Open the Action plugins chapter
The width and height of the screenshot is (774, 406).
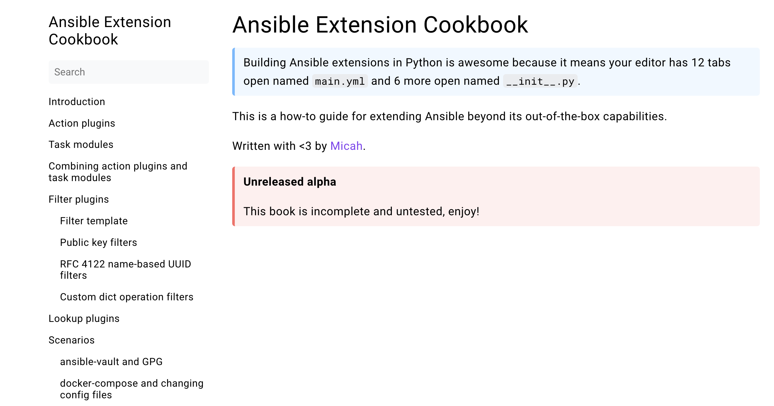[x=82, y=123]
